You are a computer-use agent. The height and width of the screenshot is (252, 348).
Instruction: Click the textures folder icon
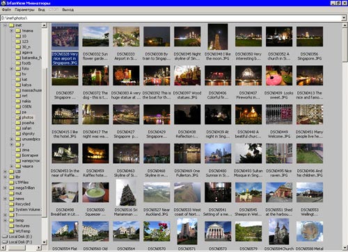click(x=12, y=226)
